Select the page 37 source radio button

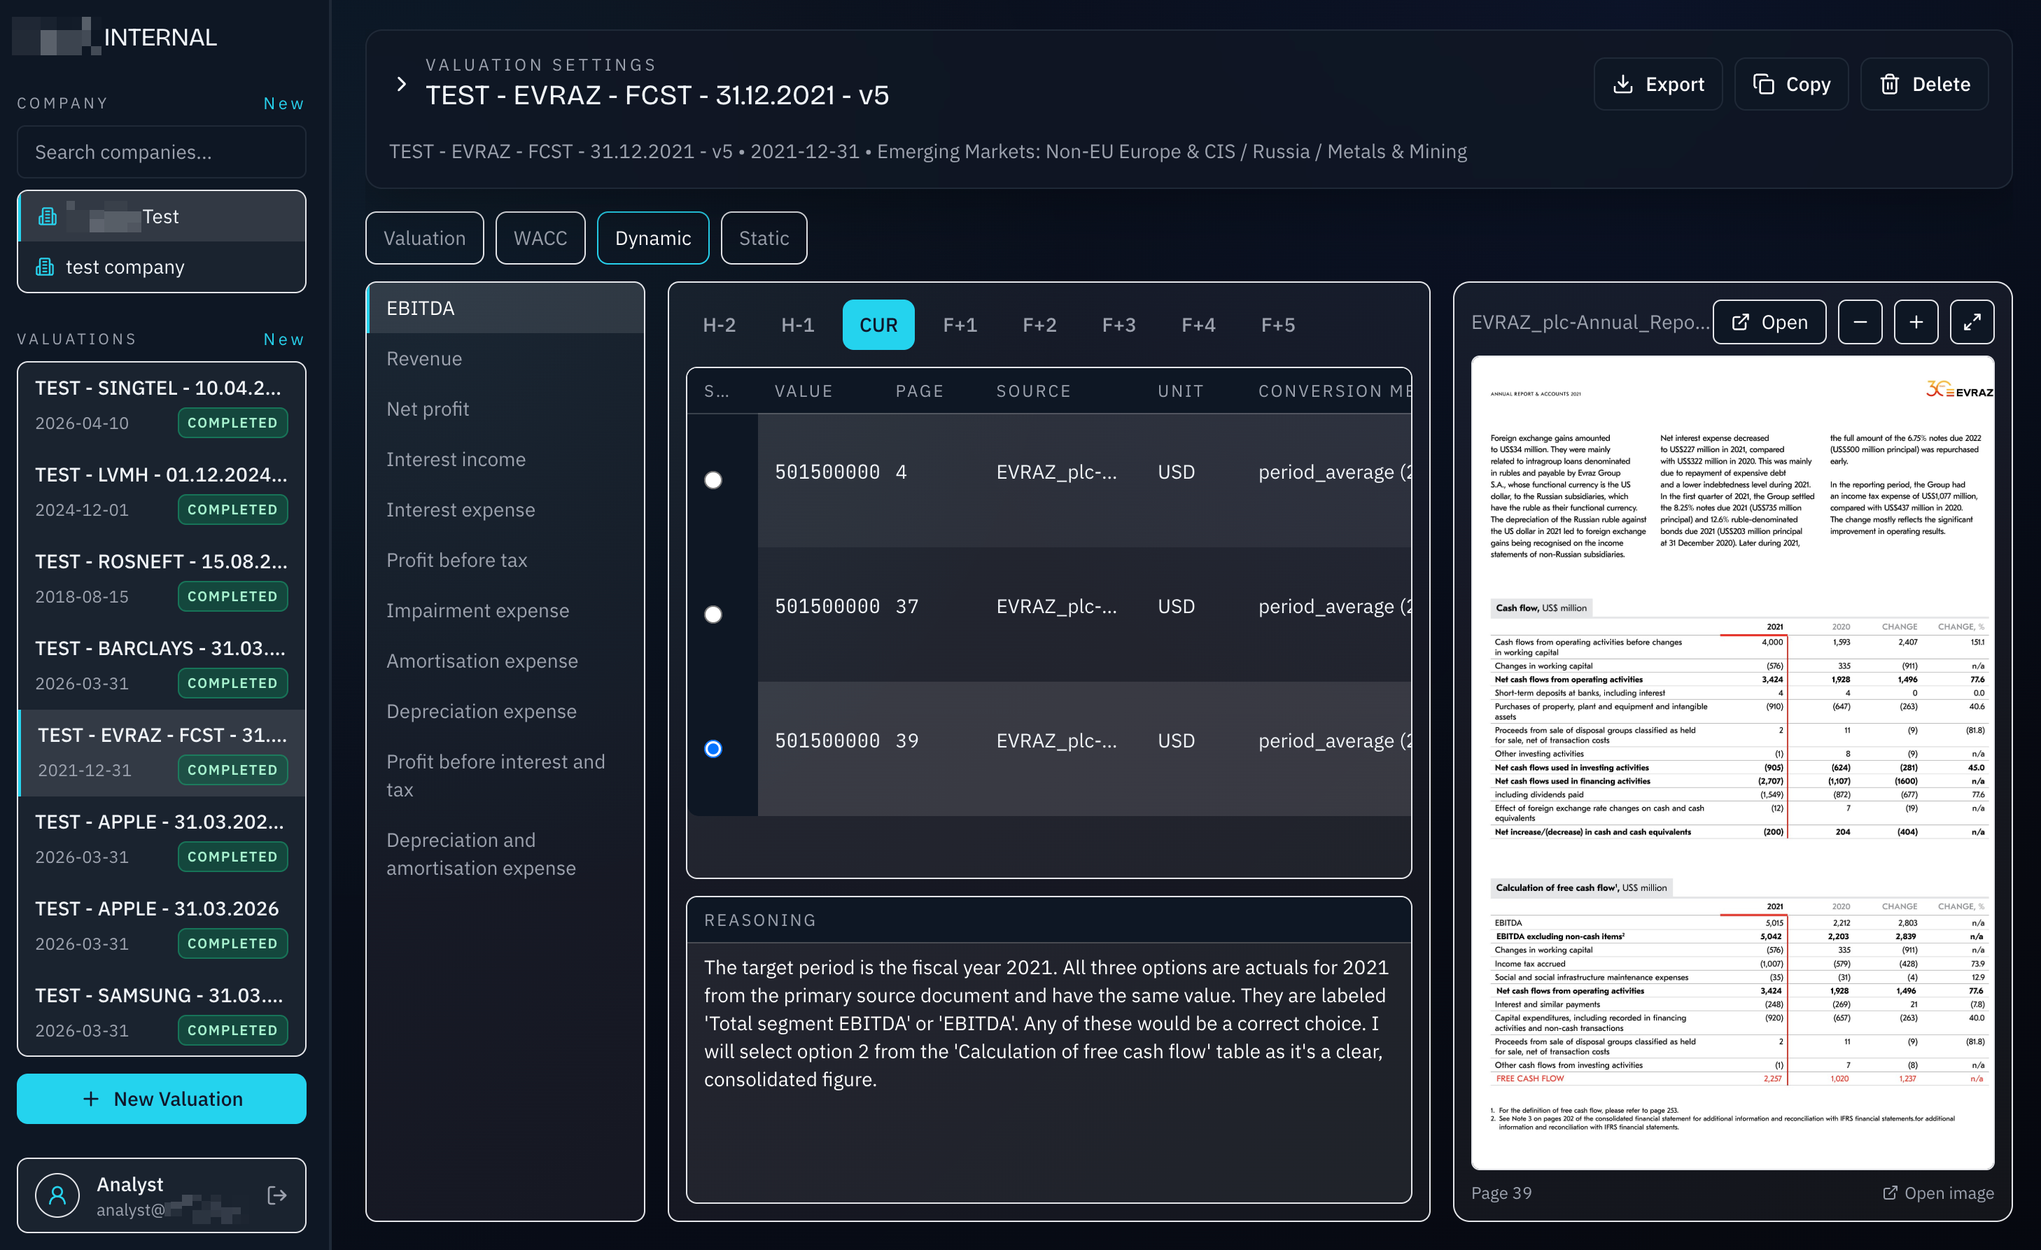(x=713, y=615)
